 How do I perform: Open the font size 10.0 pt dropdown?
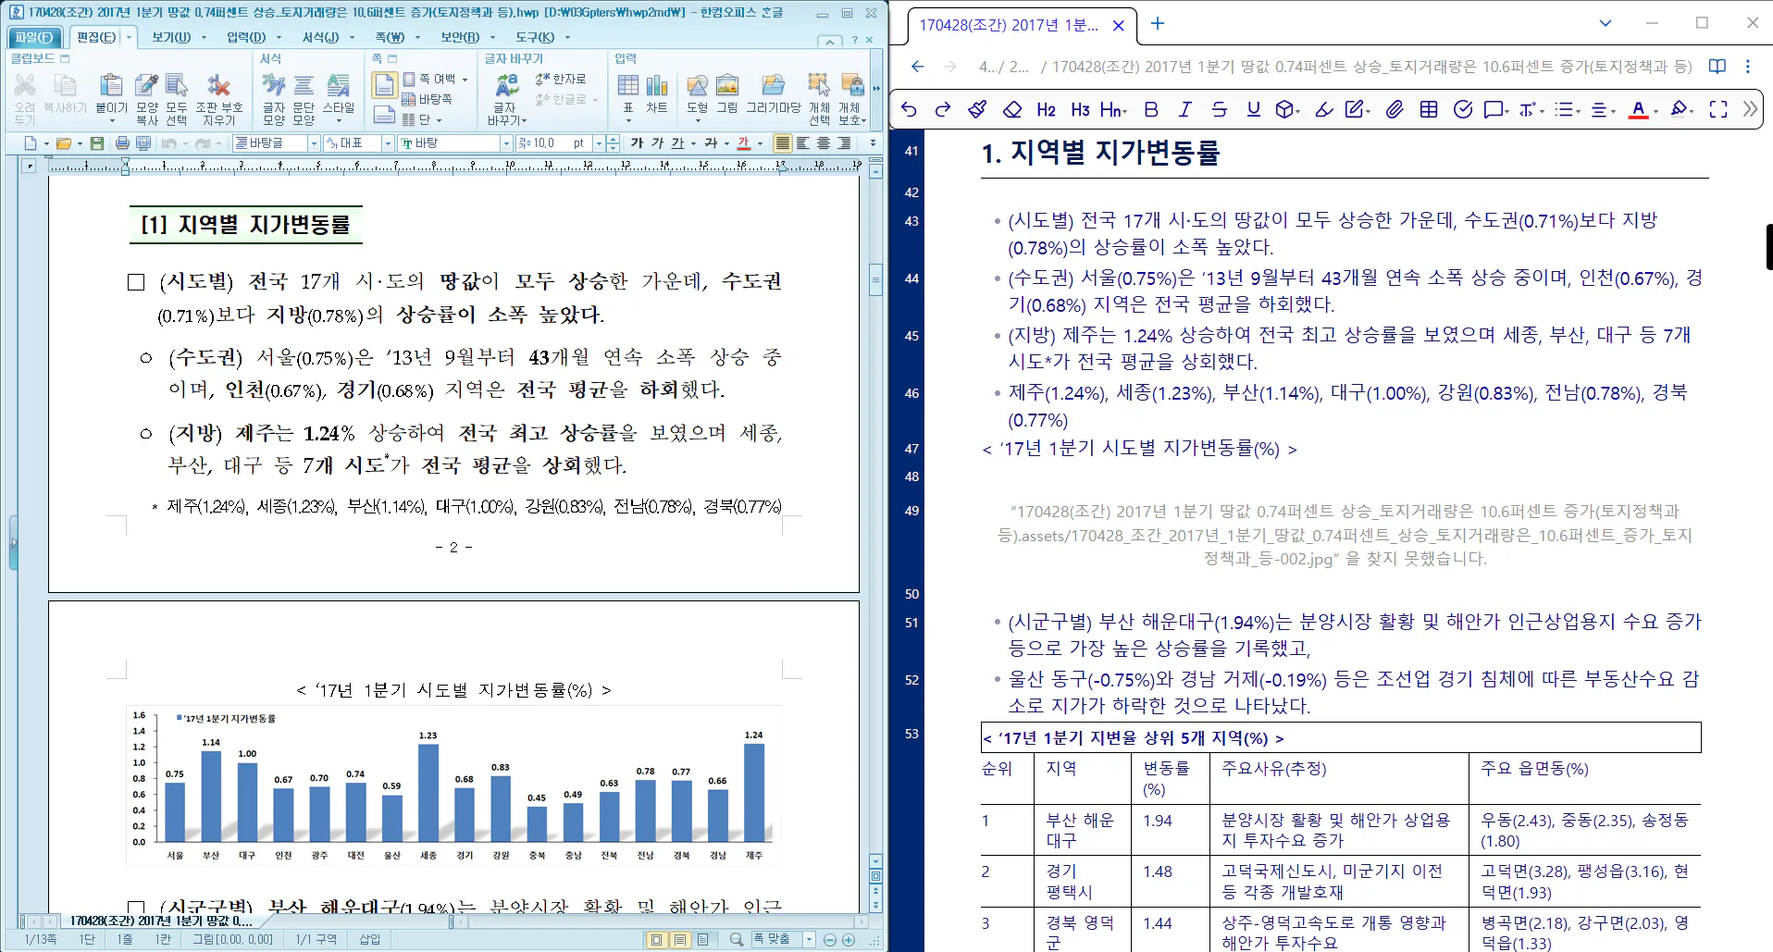point(599,143)
